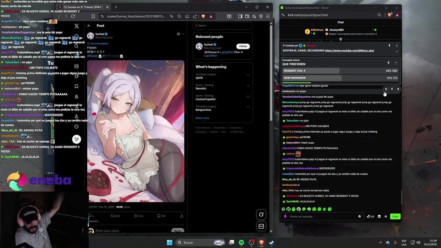This screenshot has width=441, height=248.
Task: Open the Frieren illustration image
Action: pyautogui.click(x=136, y=131)
